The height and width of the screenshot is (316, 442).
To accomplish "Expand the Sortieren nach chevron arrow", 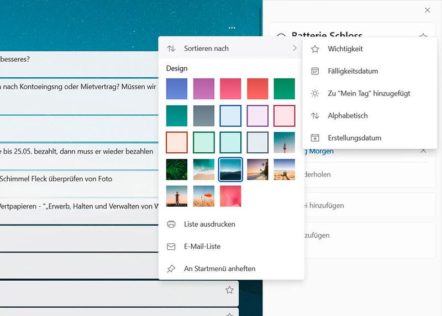I will point(294,48).
